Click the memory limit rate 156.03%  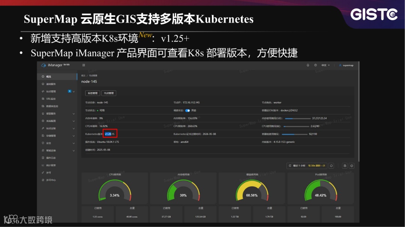tap(192, 118)
